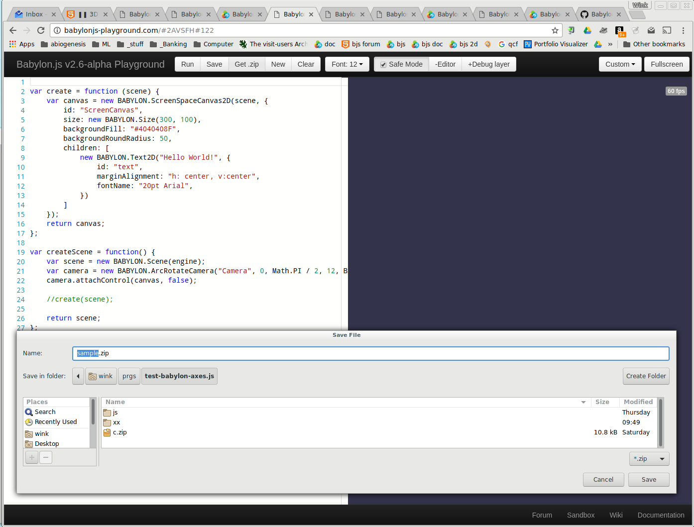Open the Custom dropdown menu
The height and width of the screenshot is (527, 694).
(620, 64)
